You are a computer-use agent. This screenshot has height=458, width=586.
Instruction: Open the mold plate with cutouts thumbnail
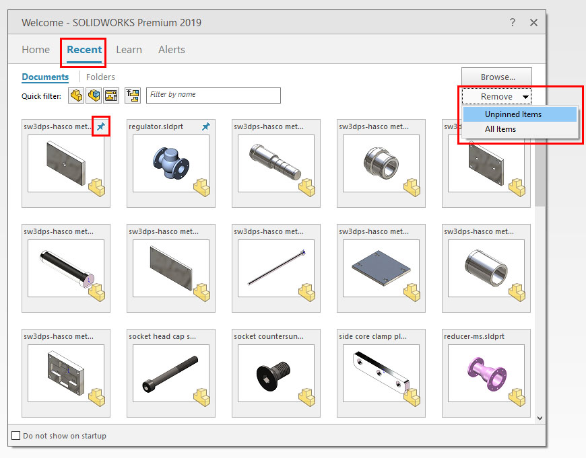tap(66, 373)
